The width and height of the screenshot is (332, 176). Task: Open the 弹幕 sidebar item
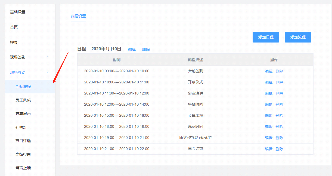coord(14,42)
